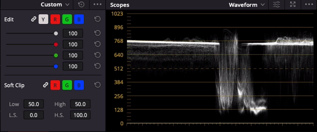Reset the red intensity slider
The image size is (317, 132).
pyautogui.click(x=98, y=44)
